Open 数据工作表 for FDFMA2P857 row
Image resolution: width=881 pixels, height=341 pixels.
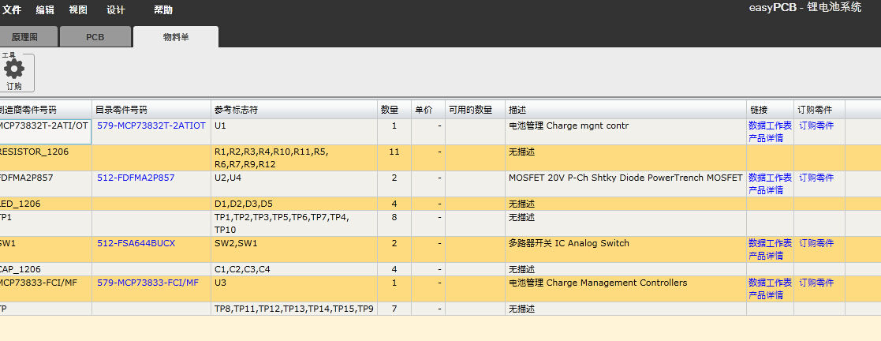click(771, 178)
